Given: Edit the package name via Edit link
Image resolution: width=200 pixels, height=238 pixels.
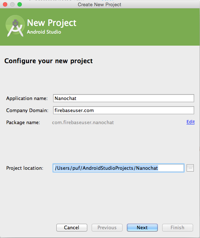Looking at the screenshot, I should point(191,122).
